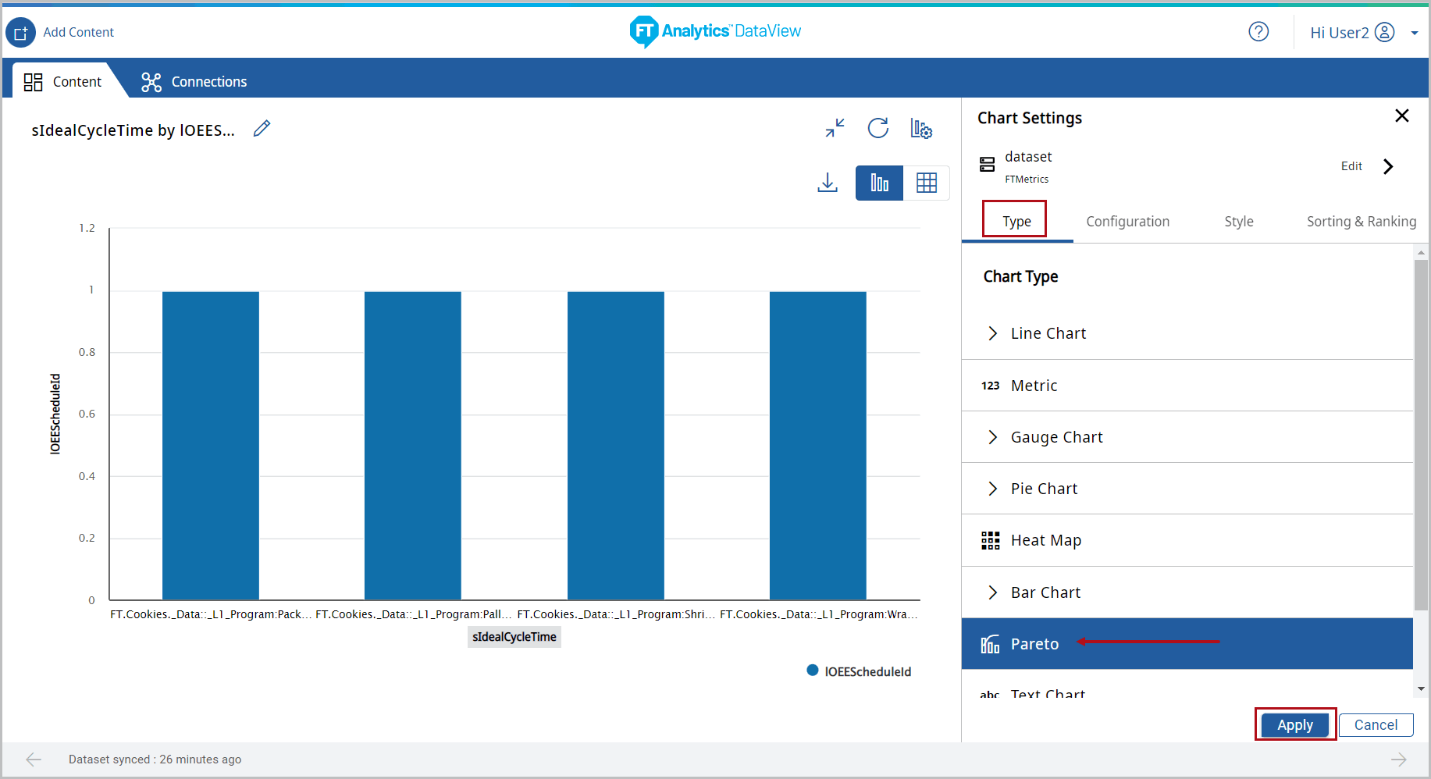
Task: Click the user profile avatar icon
Action: [x=1384, y=32]
